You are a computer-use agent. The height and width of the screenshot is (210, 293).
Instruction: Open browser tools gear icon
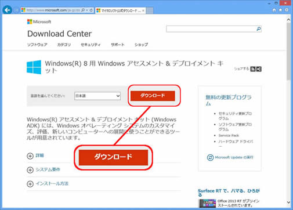[x=287, y=10]
